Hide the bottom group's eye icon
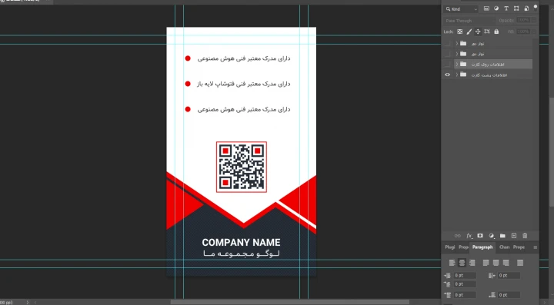The height and width of the screenshot is (305, 554). pos(447,75)
